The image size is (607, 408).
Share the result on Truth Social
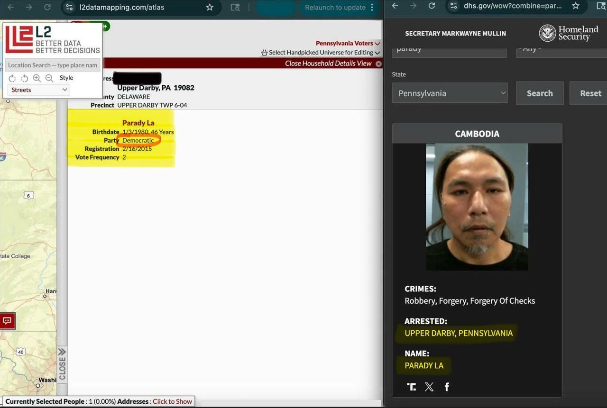tap(411, 387)
